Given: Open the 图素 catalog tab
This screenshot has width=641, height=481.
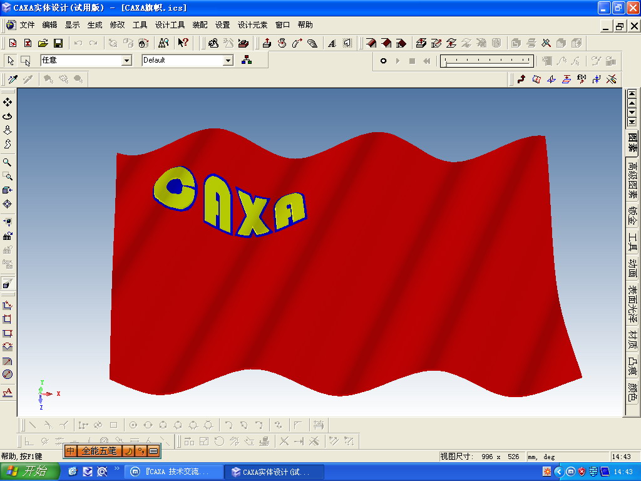Looking at the screenshot, I should click(x=632, y=142).
